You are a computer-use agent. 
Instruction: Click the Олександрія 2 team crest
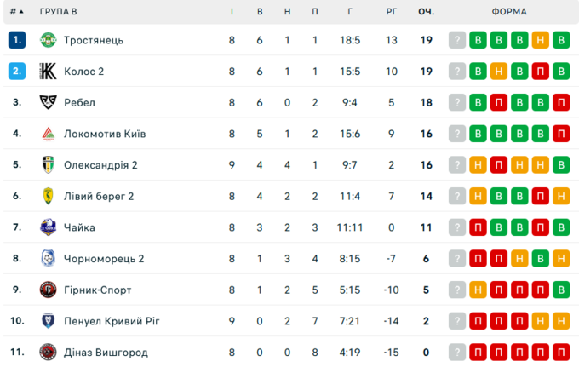[x=48, y=165]
